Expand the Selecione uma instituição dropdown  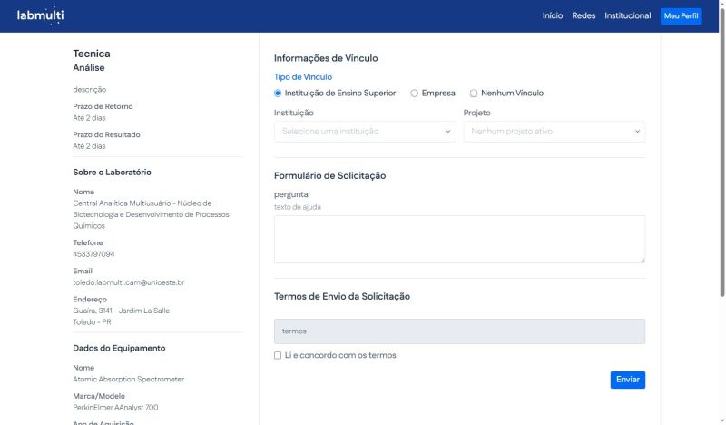click(x=364, y=132)
